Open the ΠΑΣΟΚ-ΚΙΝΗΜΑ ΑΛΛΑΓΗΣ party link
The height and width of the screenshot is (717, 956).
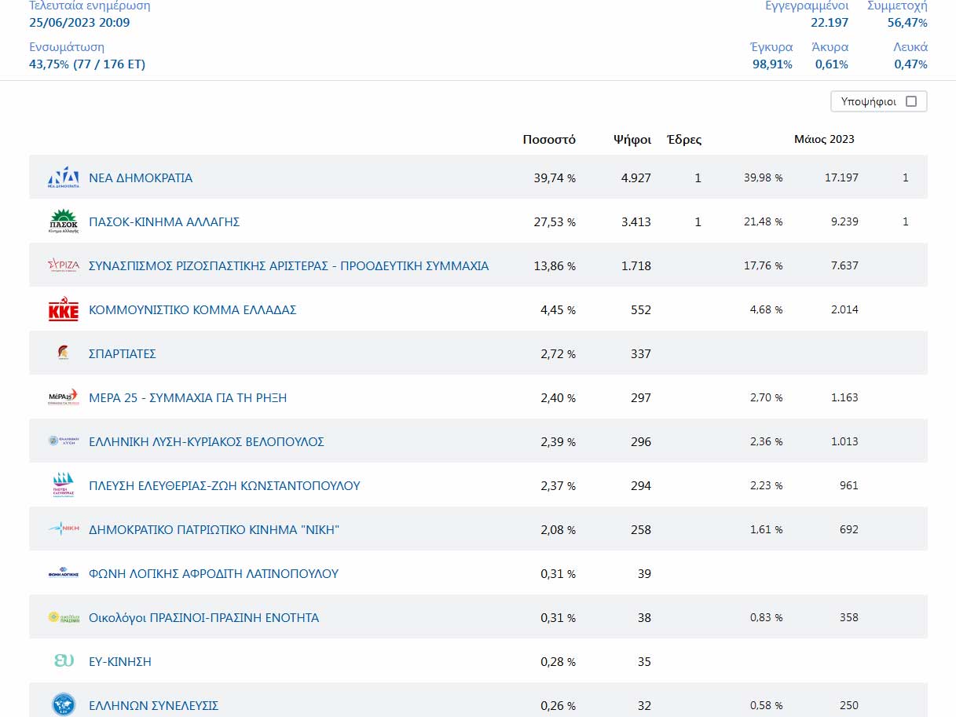coord(164,222)
